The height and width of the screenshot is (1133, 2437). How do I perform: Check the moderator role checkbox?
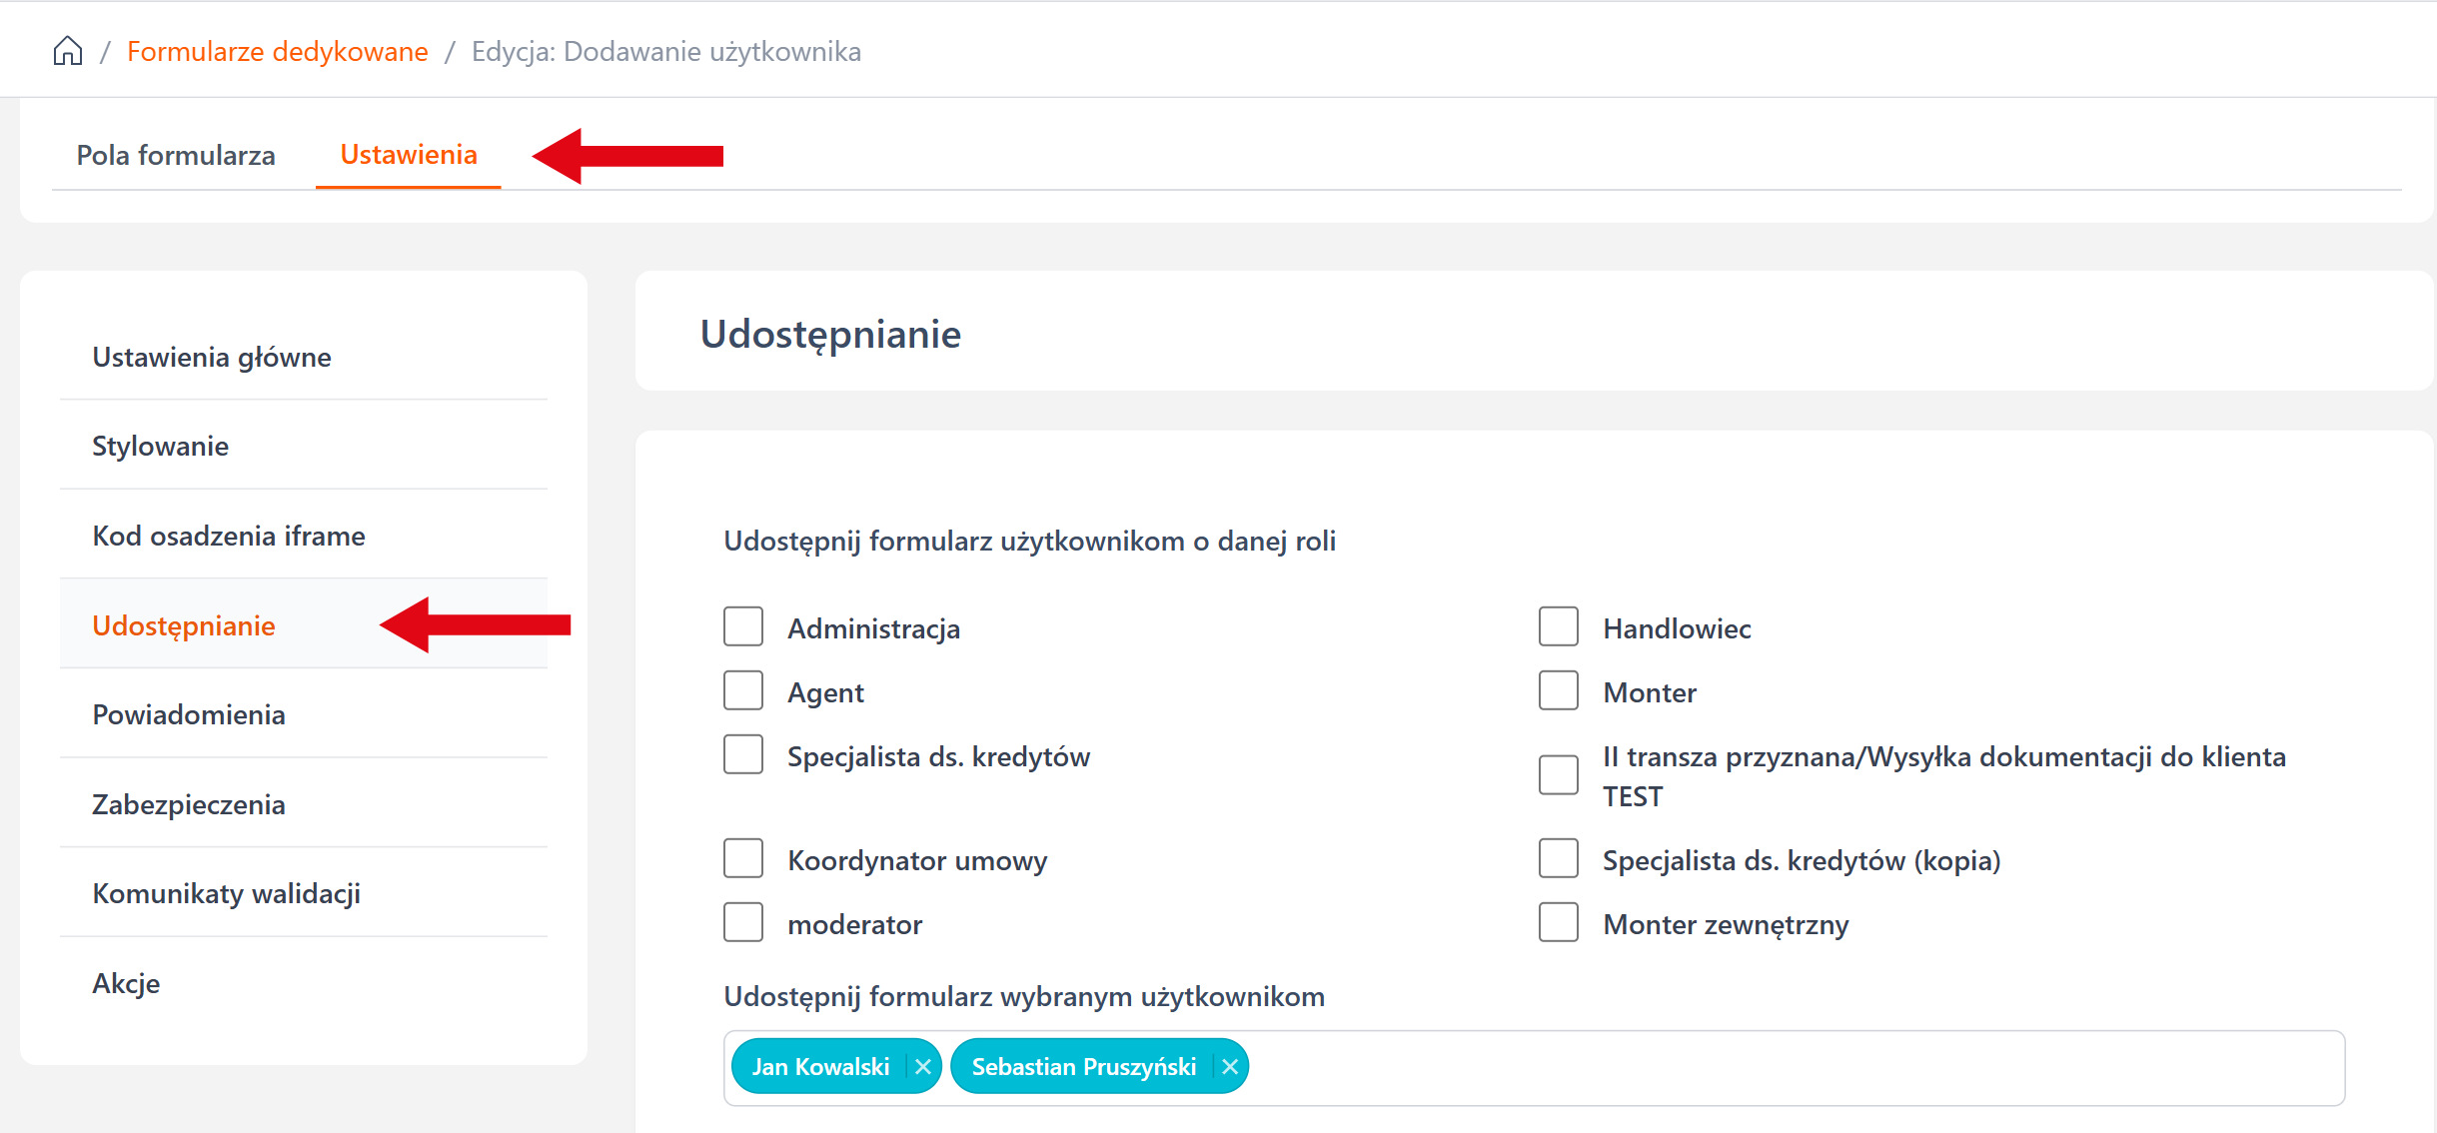coord(743,923)
